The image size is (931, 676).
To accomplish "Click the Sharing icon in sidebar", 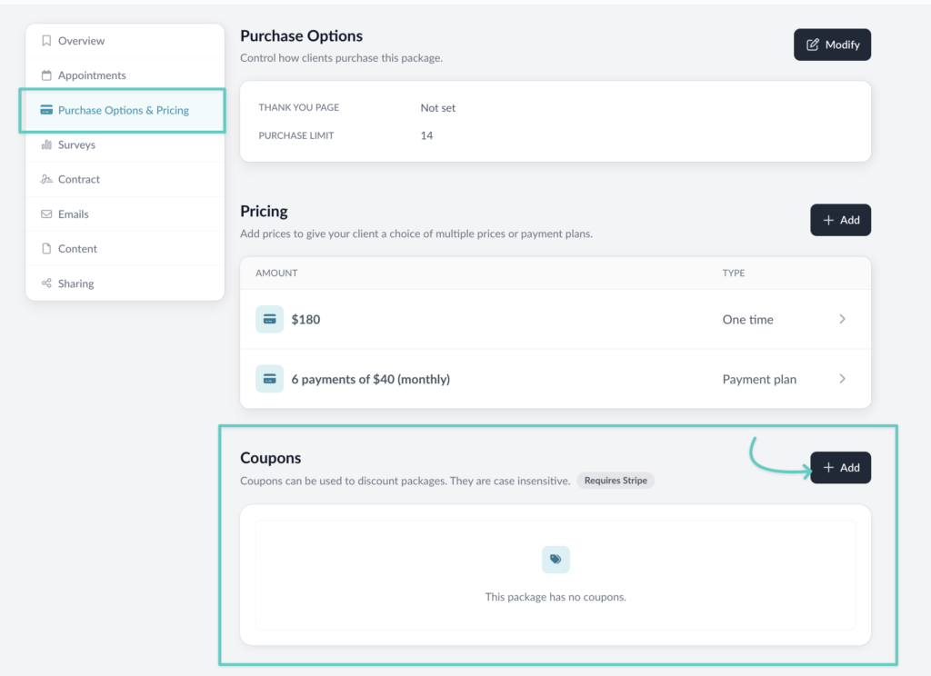I will [46, 283].
